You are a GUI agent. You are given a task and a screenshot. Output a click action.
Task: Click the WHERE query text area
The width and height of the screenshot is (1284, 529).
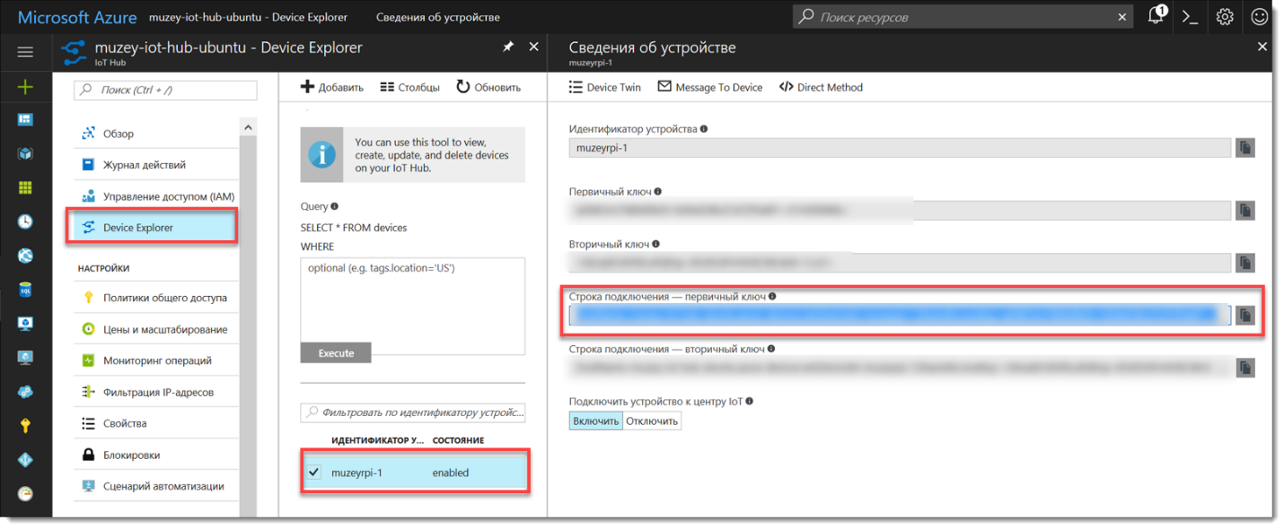point(413,306)
